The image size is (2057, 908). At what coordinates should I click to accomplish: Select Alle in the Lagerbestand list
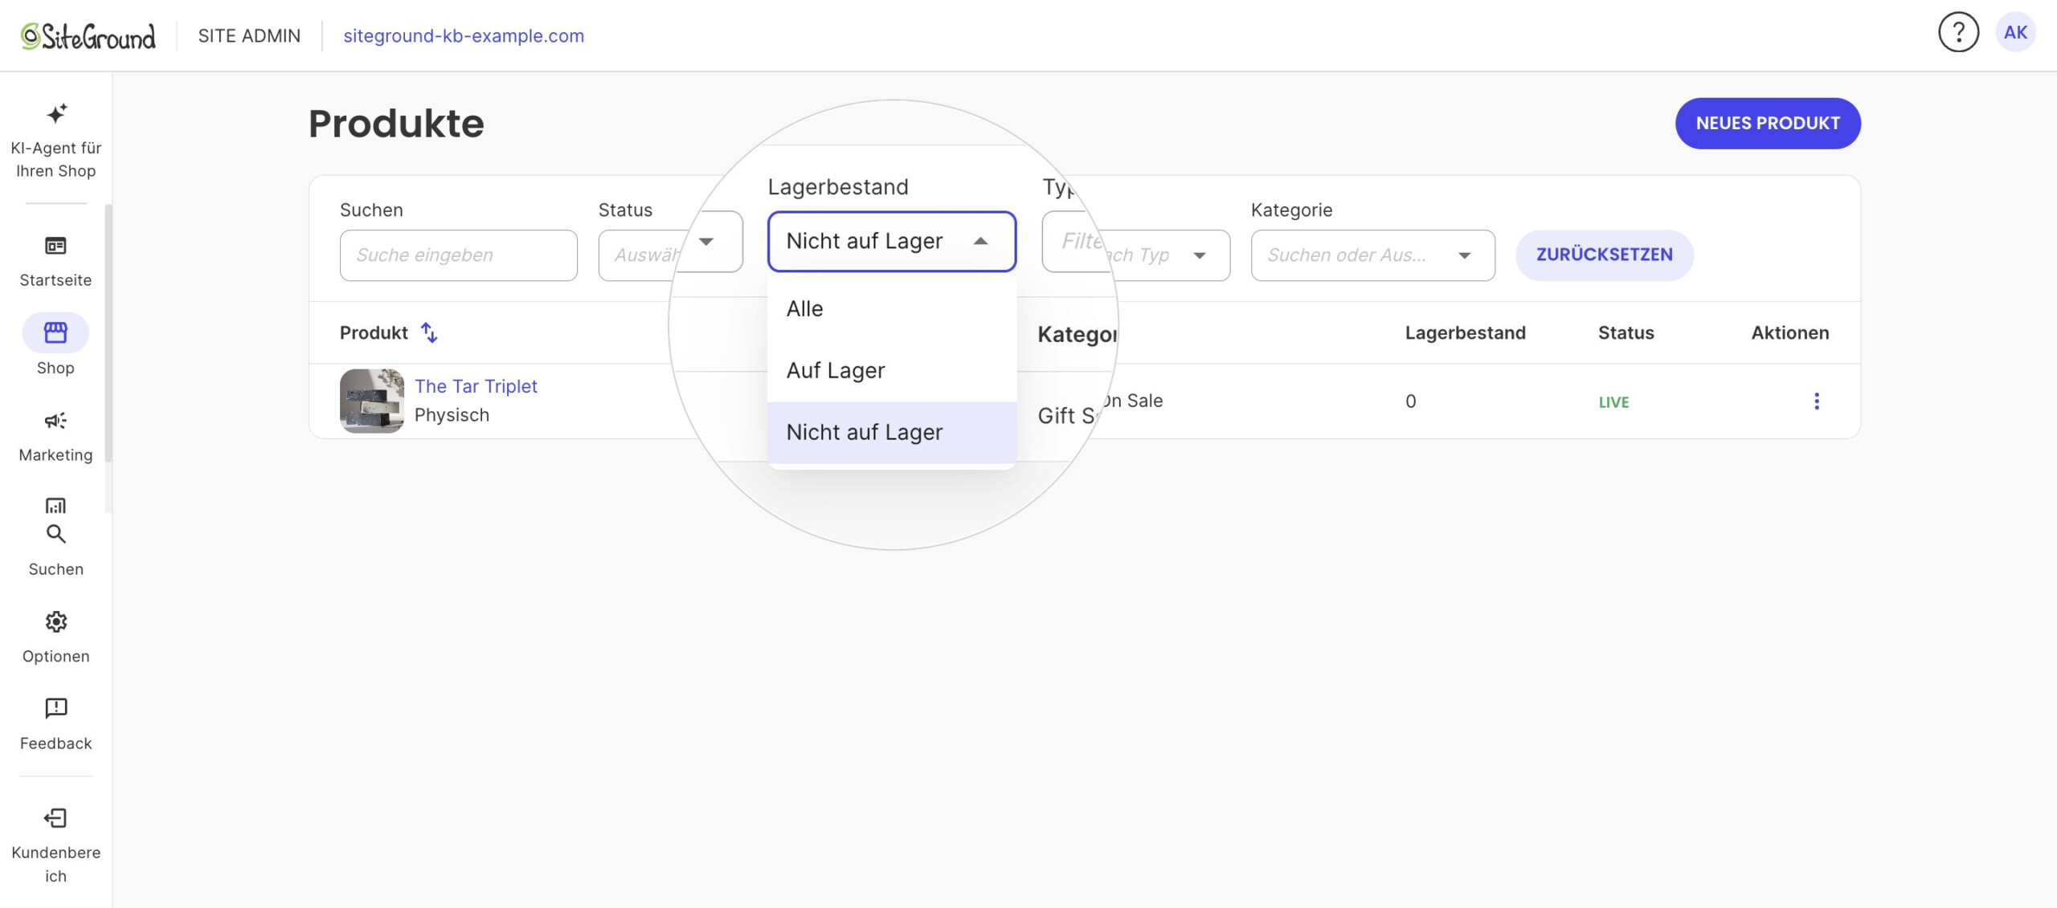[892, 309]
